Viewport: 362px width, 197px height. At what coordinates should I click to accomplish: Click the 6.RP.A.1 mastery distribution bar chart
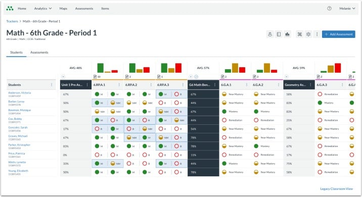click(x=108, y=68)
